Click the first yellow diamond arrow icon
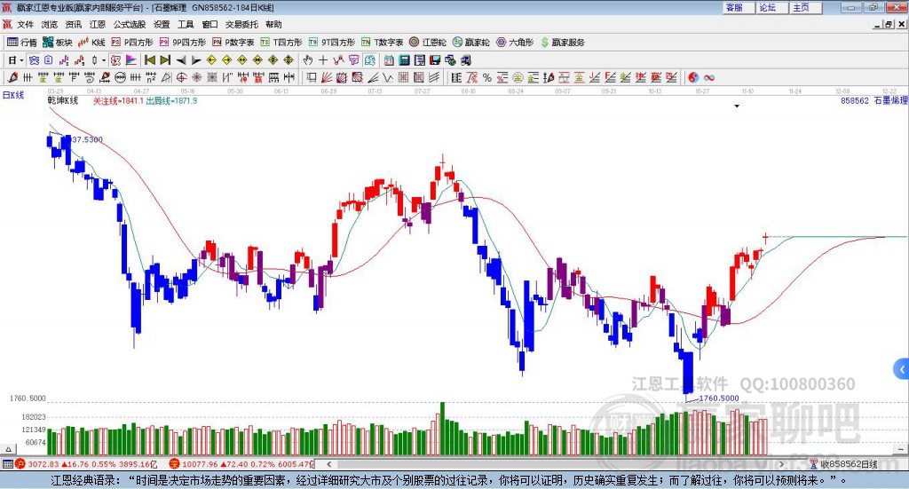Screen dimensions: 909x489 click(x=211, y=60)
